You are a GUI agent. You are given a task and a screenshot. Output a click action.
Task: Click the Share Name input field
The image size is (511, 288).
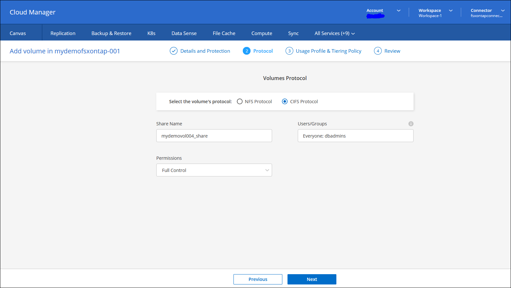coord(214,136)
